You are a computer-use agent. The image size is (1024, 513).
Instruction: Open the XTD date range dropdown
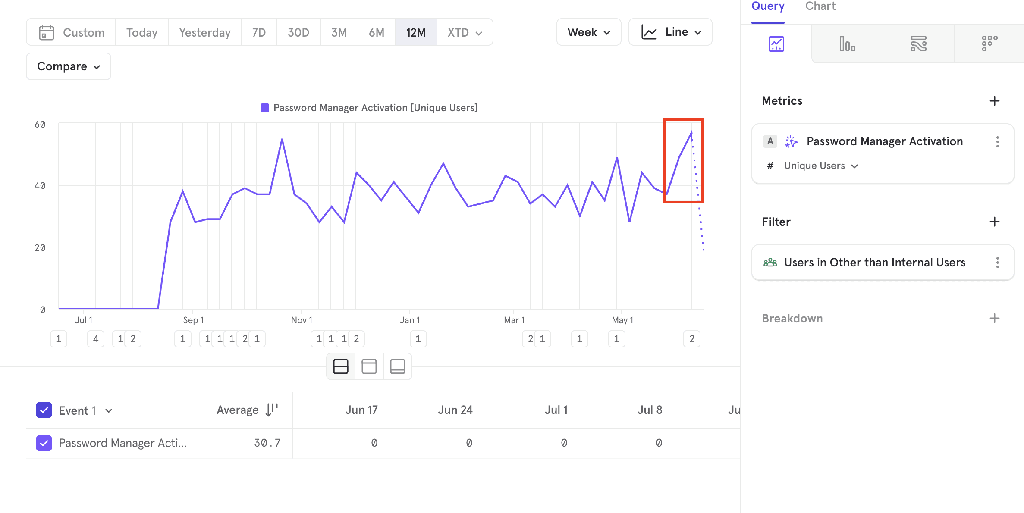point(465,32)
